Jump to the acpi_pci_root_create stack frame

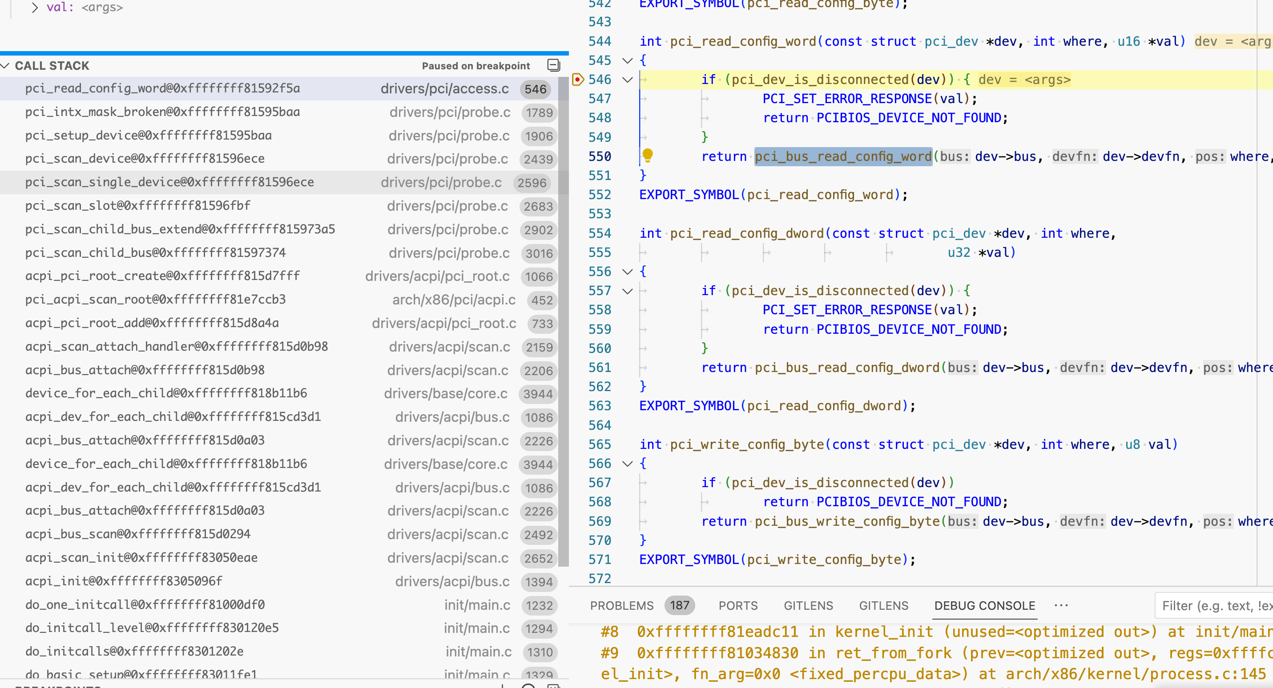tap(162, 276)
